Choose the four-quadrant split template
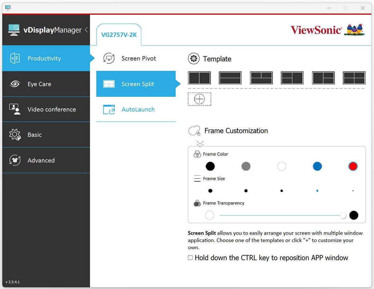This screenshot has height=289, width=374. click(354, 78)
